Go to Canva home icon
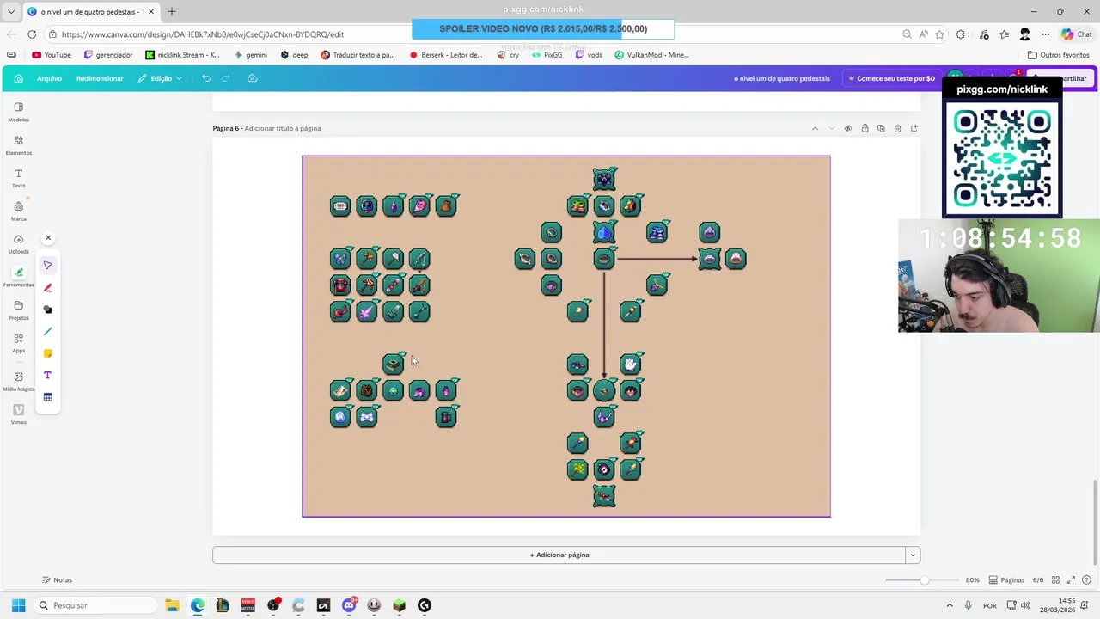 pos(18,78)
